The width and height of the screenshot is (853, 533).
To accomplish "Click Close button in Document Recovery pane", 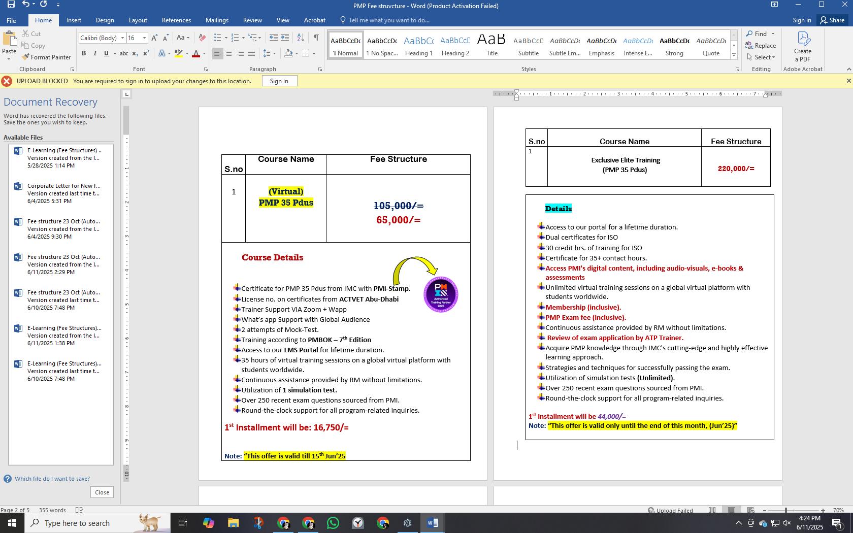I will 102,492.
